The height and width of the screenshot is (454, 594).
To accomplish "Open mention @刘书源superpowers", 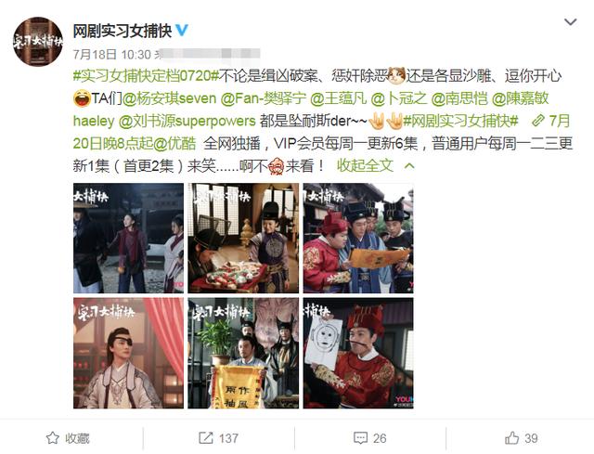I will pos(187,121).
